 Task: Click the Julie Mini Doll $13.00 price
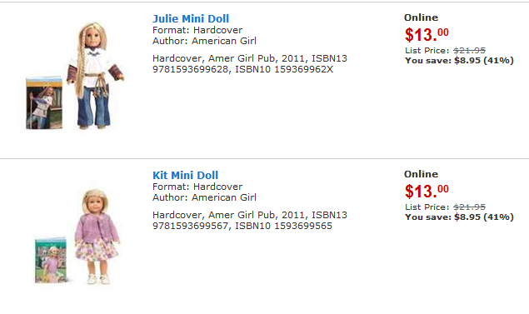[427, 34]
